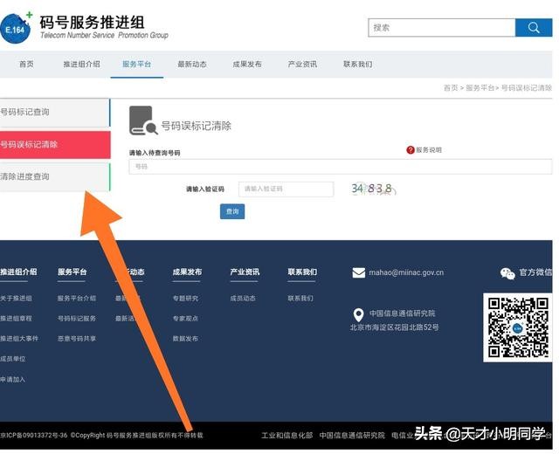Click bottom bar link 工业和信息化部
This screenshot has height=454, width=559.
tap(287, 435)
